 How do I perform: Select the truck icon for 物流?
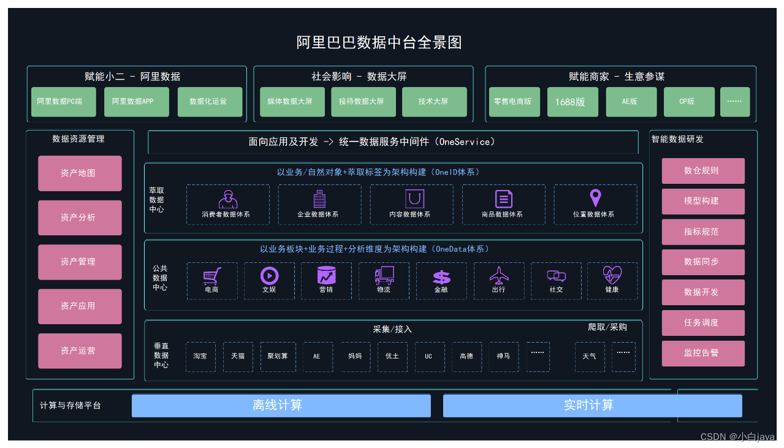[384, 276]
